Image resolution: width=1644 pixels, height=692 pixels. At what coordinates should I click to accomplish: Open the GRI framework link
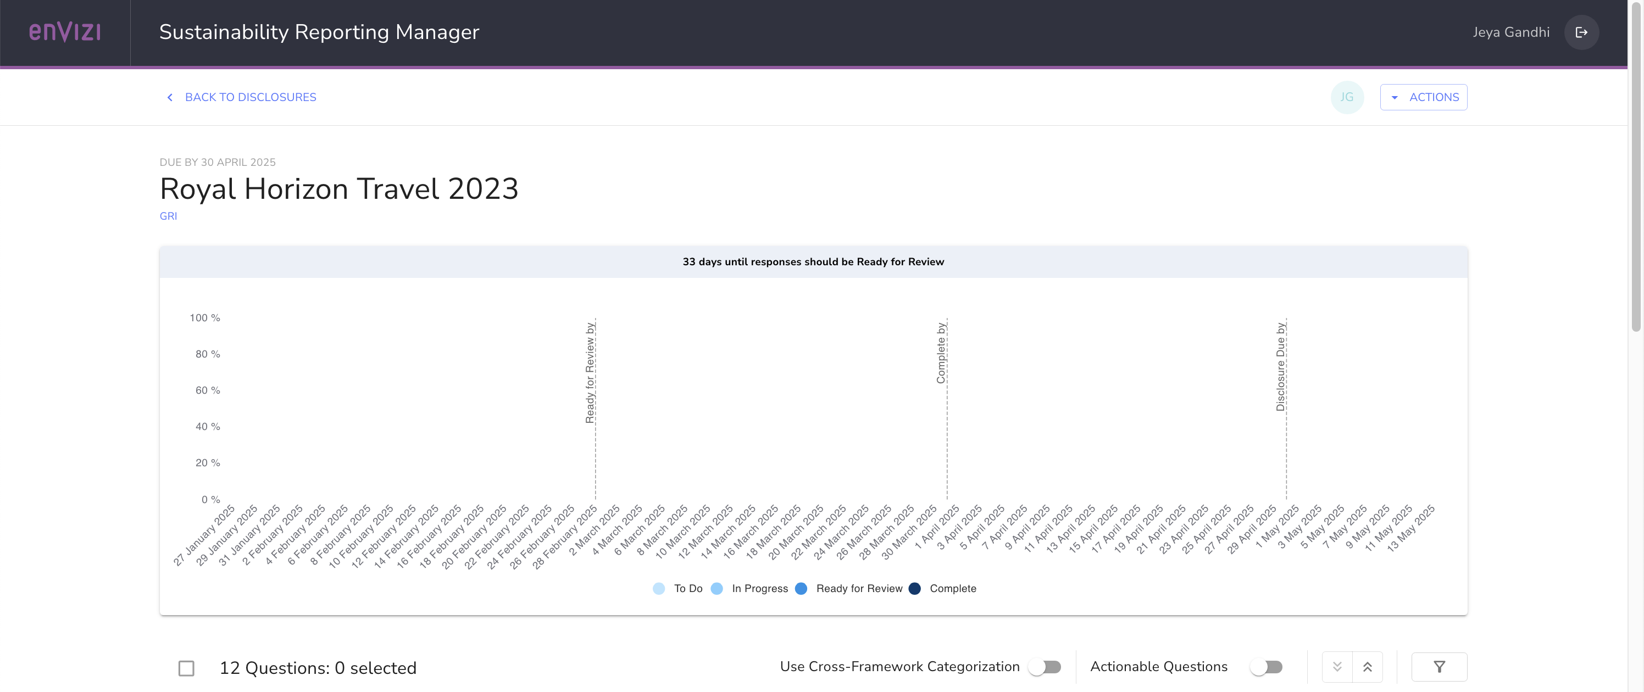(169, 216)
